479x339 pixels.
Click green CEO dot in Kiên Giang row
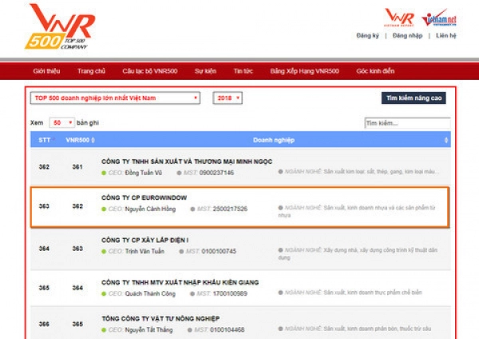(x=104, y=293)
